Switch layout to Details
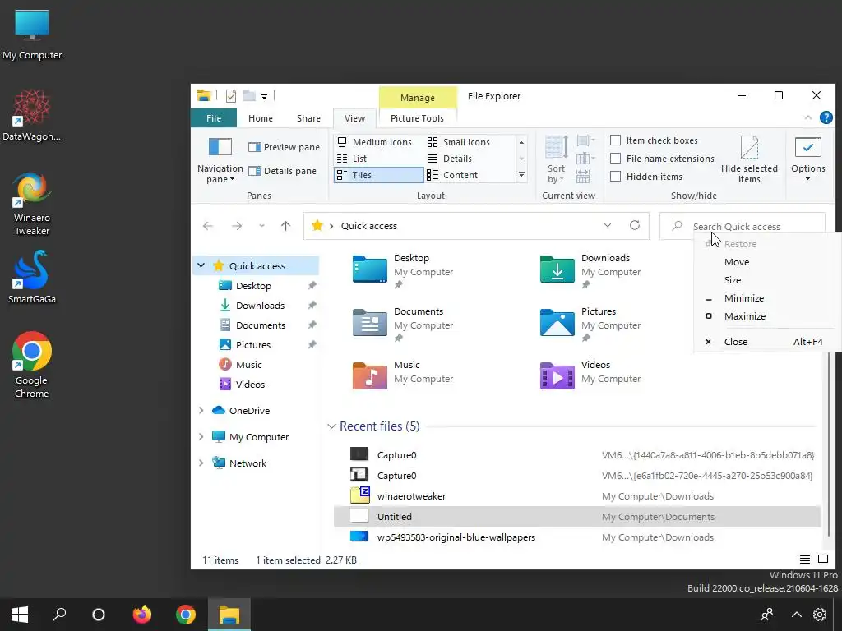Screen dimensions: 842x631 pos(450,159)
